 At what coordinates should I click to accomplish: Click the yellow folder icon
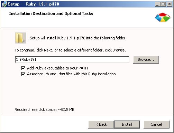click(20, 38)
